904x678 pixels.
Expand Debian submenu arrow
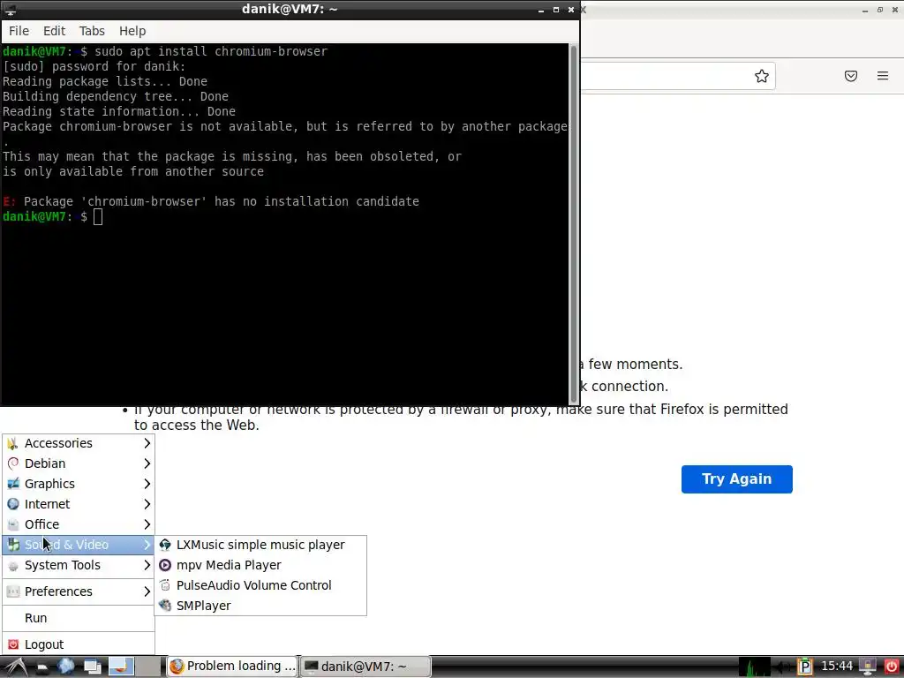coord(147,463)
